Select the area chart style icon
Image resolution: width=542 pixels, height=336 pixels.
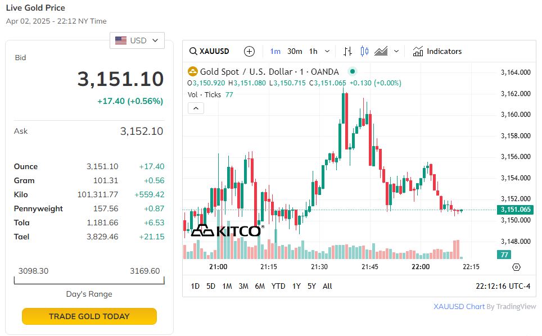click(381, 51)
